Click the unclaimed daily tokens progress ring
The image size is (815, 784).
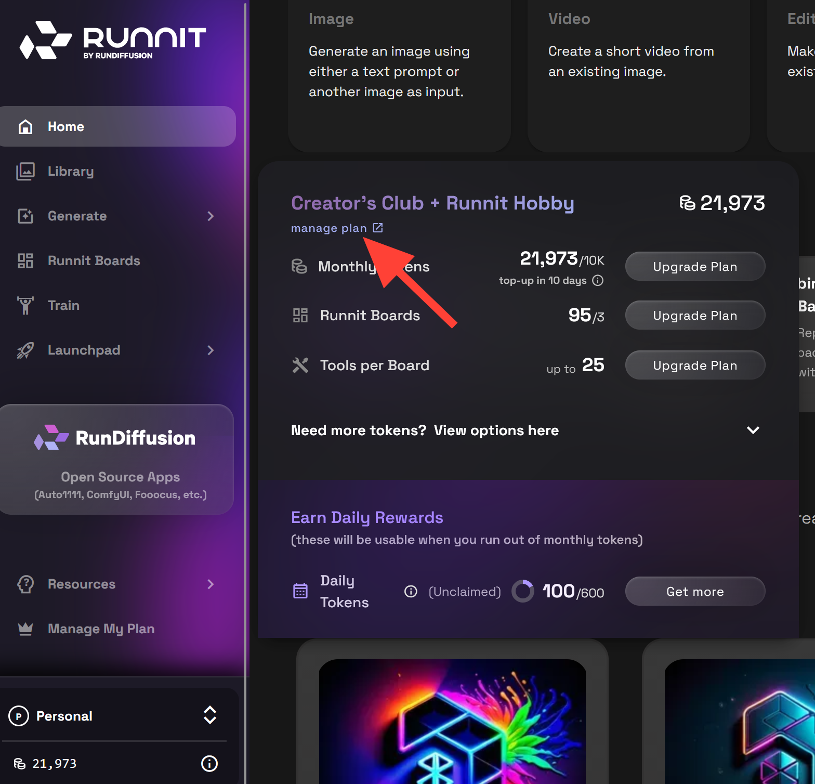(522, 591)
